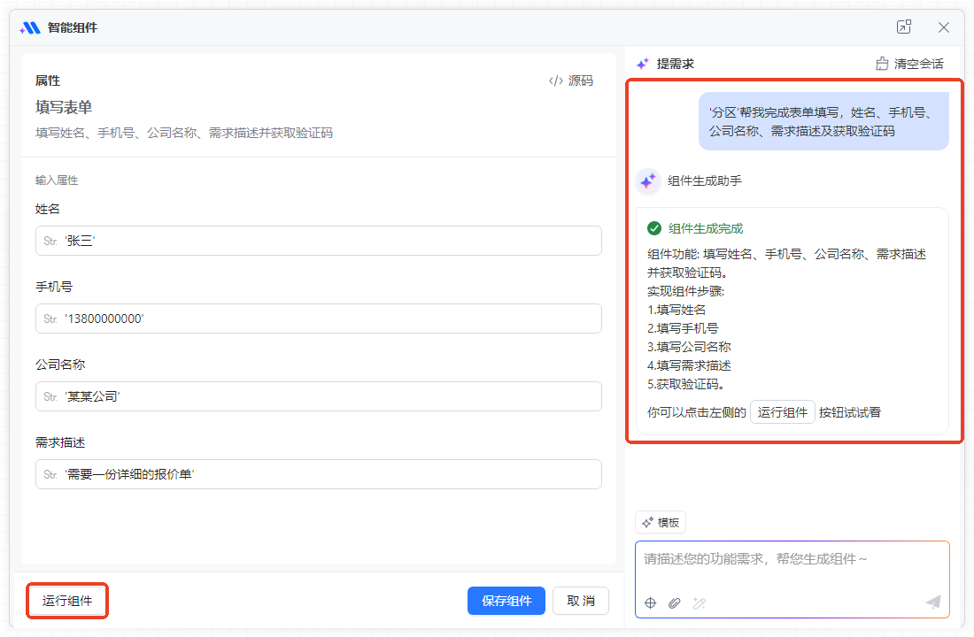
Task: Click the green 组件生成完成 check icon
Action: pyautogui.click(x=654, y=228)
